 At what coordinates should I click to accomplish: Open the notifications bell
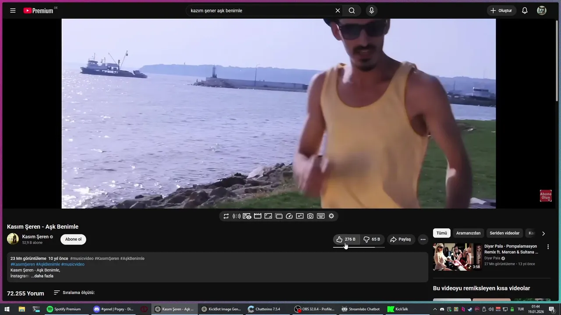pos(525,10)
